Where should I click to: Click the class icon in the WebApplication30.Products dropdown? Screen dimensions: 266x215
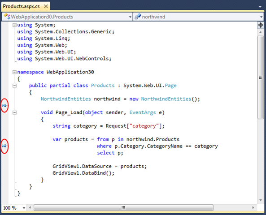tap(7, 17)
